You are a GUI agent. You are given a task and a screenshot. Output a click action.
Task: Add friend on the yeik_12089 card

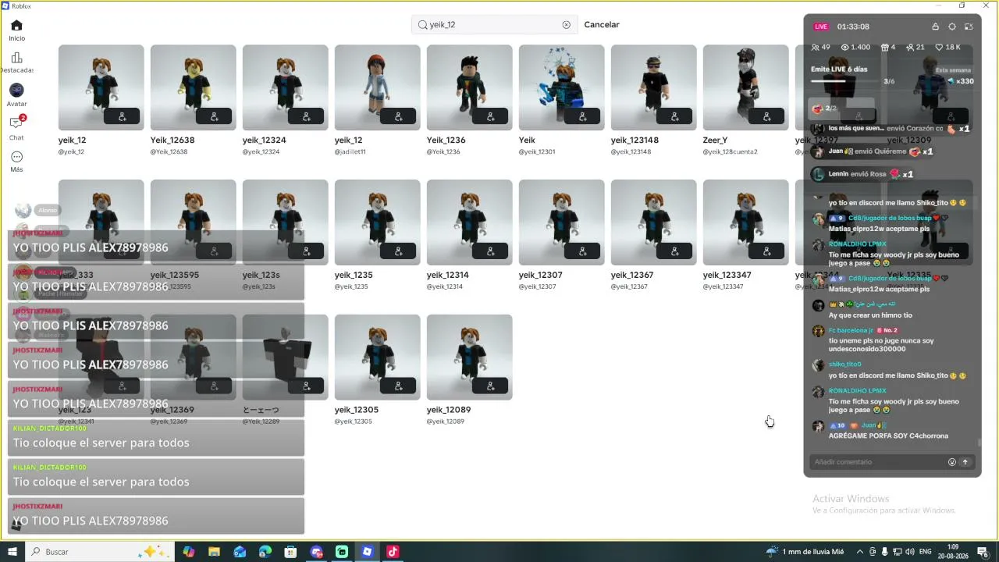click(490, 386)
